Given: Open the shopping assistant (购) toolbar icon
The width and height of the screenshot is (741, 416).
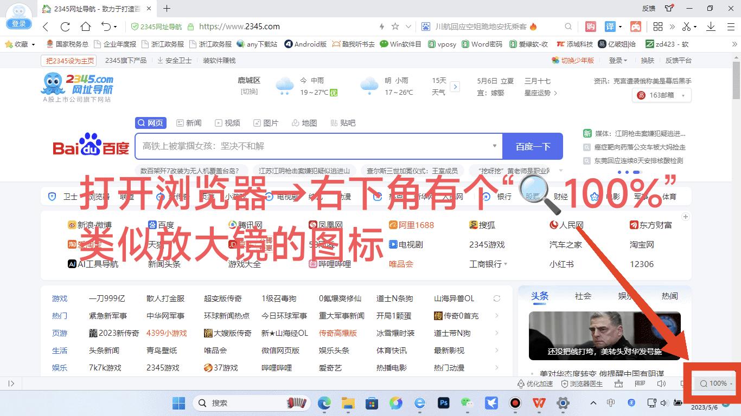Looking at the screenshot, I should [590, 26].
